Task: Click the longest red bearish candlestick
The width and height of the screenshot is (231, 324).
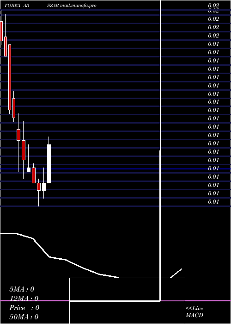Action: point(10,77)
